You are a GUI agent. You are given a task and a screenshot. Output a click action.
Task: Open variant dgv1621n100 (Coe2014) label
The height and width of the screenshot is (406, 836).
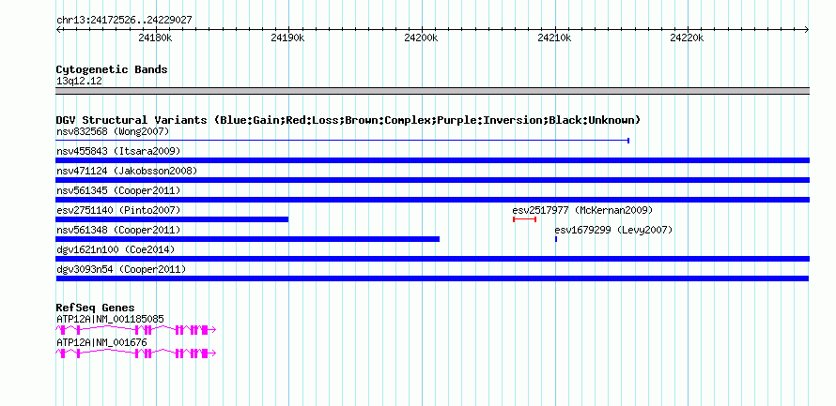(x=116, y=249)
